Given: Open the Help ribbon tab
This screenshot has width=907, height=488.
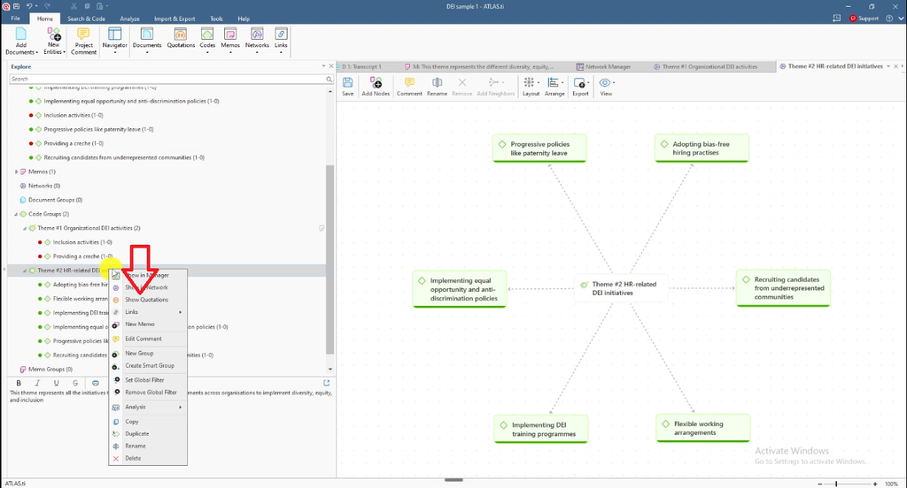Looking at the screenshot, I should (244, 19).
